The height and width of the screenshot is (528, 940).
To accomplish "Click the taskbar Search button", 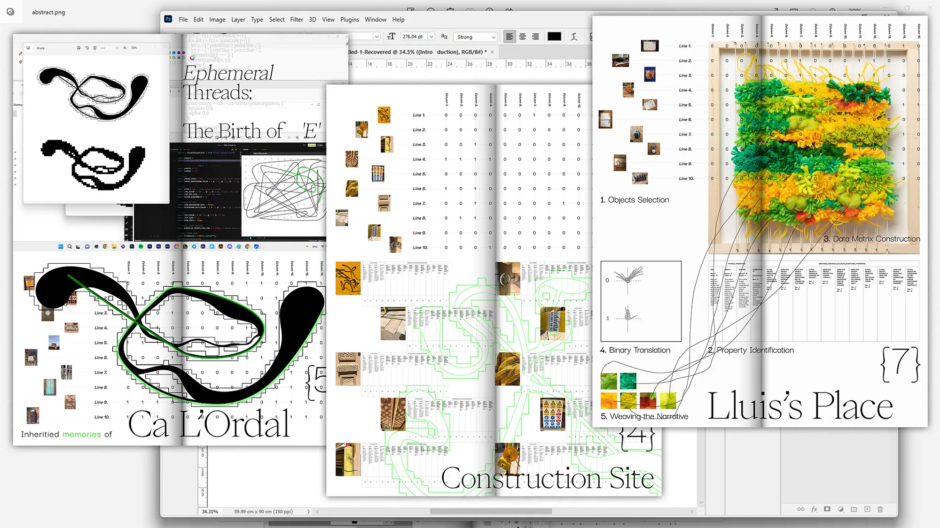I will [x=70, y=247].
